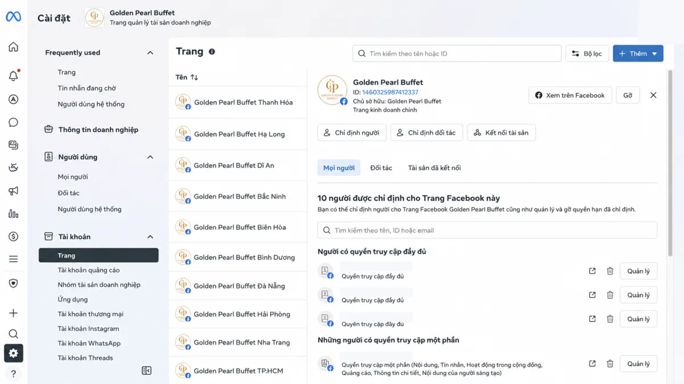Click the Gỡ button
The image size is (684, 384).
pyautogui.click(x=628, y=95)
